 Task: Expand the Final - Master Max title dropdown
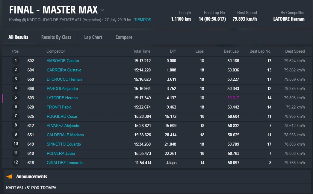point(102,10)
